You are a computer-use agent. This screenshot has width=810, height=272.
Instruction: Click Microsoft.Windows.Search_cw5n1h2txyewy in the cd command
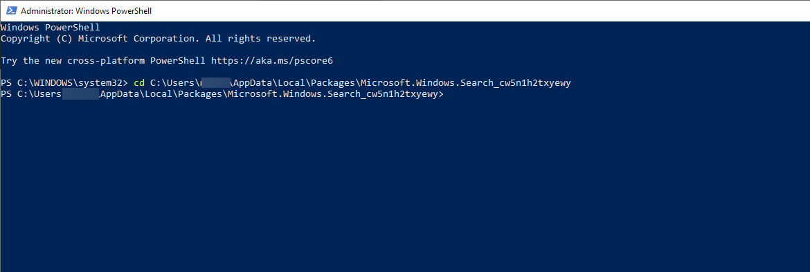pyautogui.click(x=465, y=83)
